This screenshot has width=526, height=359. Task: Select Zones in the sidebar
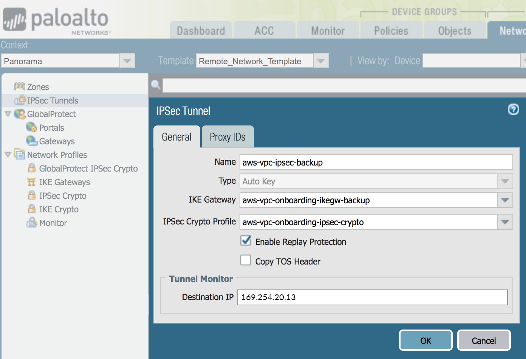[x=38, y=87]
